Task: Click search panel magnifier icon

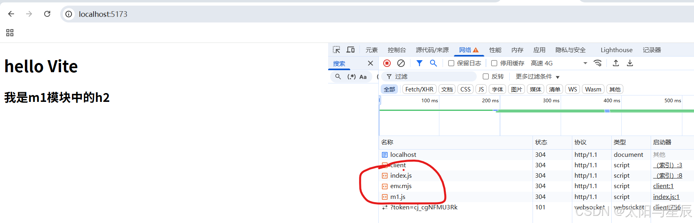Action: tap(338, 77)
